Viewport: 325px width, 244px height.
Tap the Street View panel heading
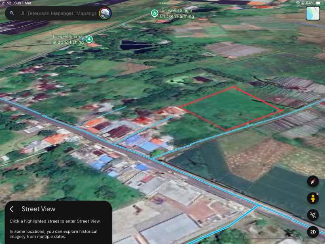coord(39,209)
